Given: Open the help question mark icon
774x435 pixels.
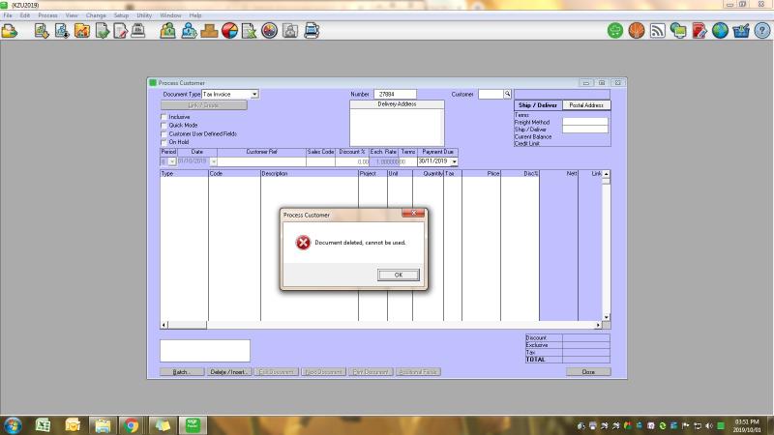Looking at the screenshot, I should tap(761, 31).
